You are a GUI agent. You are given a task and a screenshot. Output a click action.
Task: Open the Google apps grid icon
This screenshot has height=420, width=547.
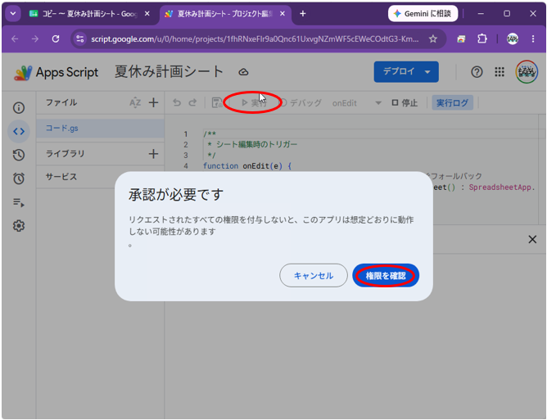click(x=500, y=72)
